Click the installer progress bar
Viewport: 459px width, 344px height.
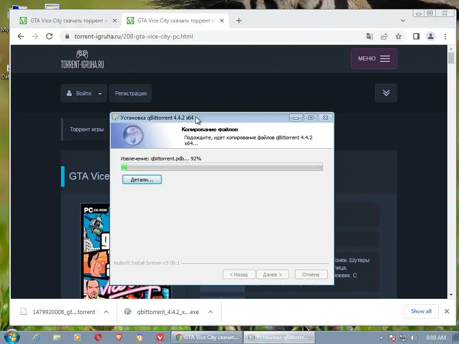(x=221, y=167)
